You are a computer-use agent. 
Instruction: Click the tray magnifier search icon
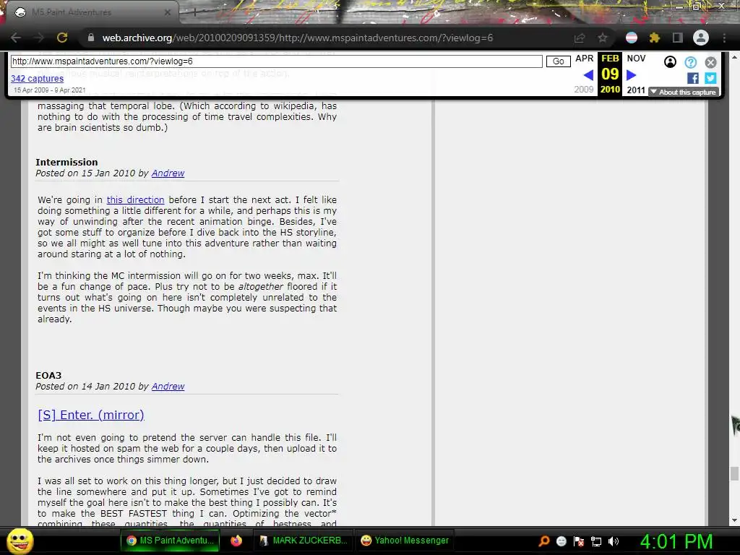click(544, 541)
